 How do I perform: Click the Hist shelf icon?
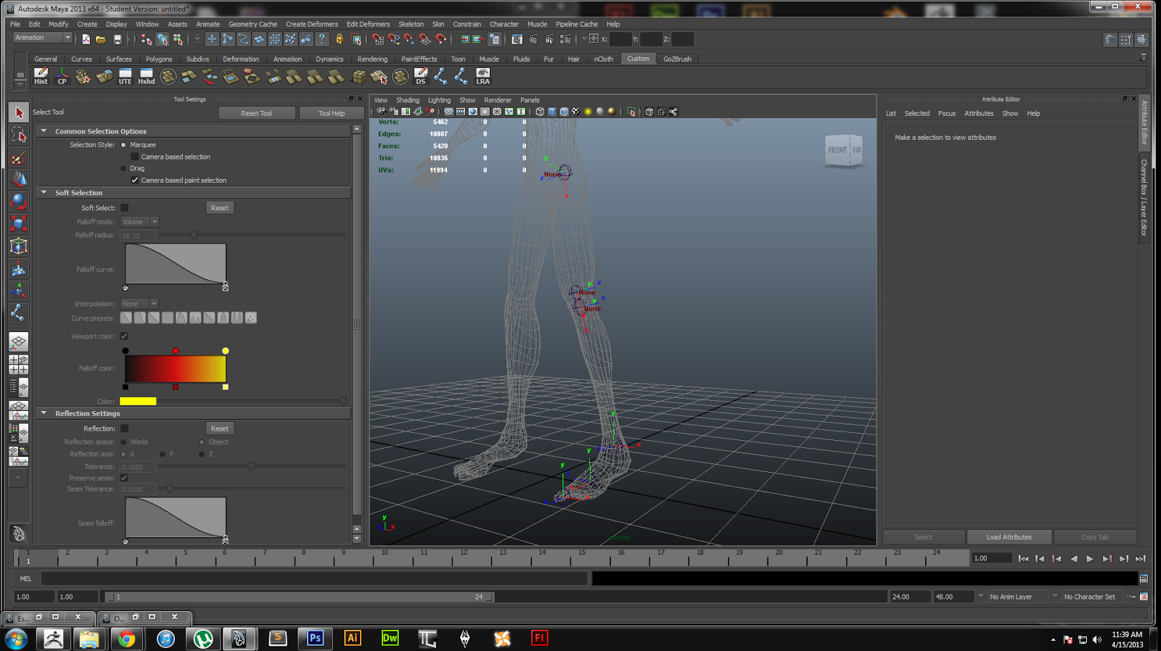(x=41, y=76)
